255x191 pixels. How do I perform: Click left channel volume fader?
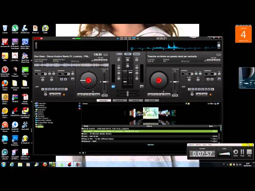(x=125, y=82)
